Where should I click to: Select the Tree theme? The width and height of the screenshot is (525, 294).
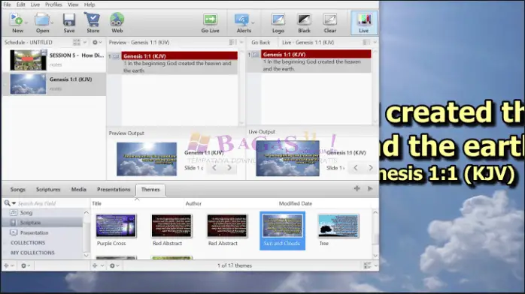338,230
